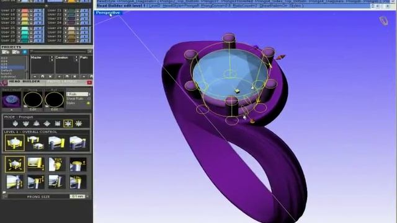397x223 pixels.
Task: Toggle the lock icon on User 17 layer
Action: pyautogui.click(x=31, y=11)
